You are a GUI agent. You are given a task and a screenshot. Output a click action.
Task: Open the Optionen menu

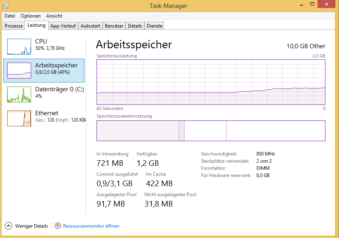click(x=31, y=16)
